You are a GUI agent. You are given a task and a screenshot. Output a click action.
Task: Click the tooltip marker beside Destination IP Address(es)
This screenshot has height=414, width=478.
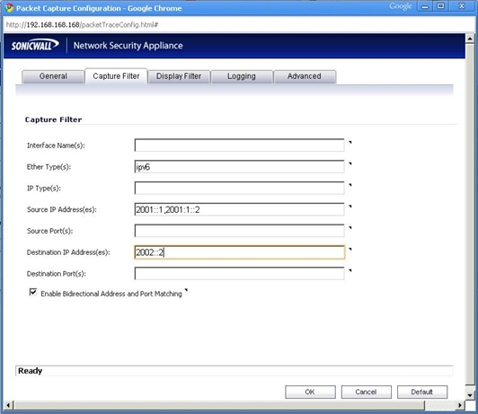coord(350,249)
